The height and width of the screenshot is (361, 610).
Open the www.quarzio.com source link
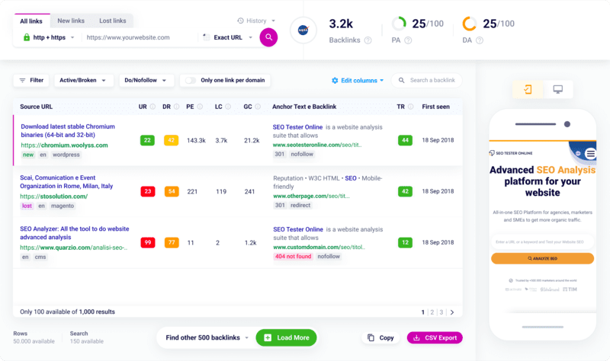click(x=73, y=248)
